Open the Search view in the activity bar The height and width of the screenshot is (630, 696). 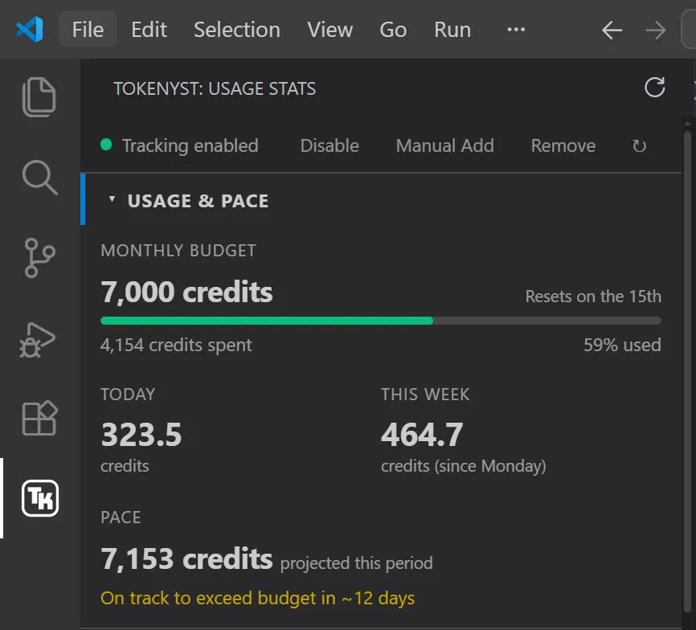click(39, 177)
